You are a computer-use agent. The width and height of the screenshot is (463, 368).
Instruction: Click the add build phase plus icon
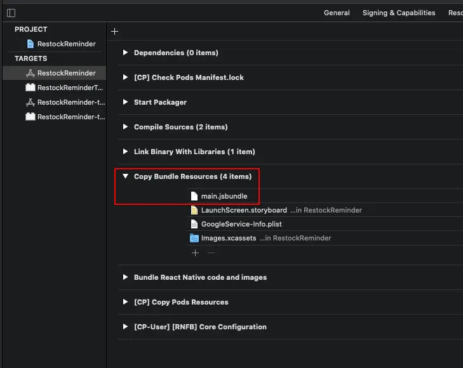(x=114, y=31)
